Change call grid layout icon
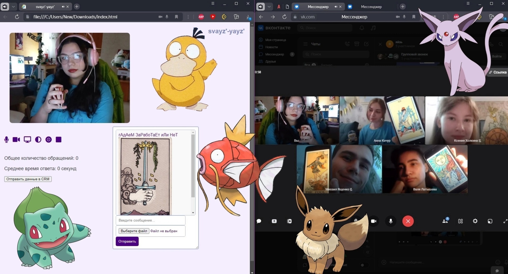508x274 pixels. 460,221
